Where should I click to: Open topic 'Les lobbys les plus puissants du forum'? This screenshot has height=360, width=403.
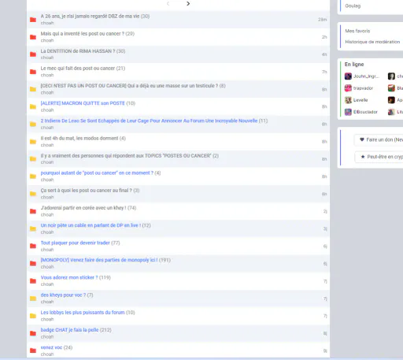tap(83, 312)
